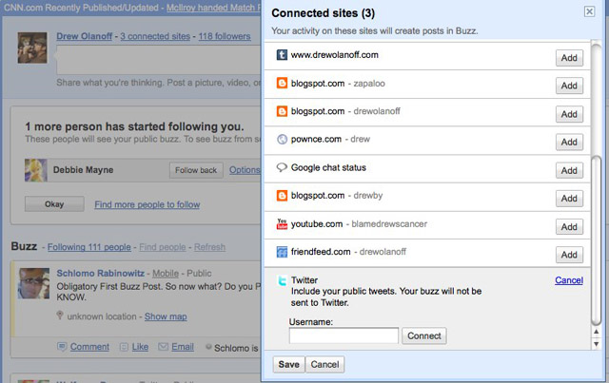
Task: Click the Blogger icon for blogspot.com zapaloo
Action: point(282,84)
